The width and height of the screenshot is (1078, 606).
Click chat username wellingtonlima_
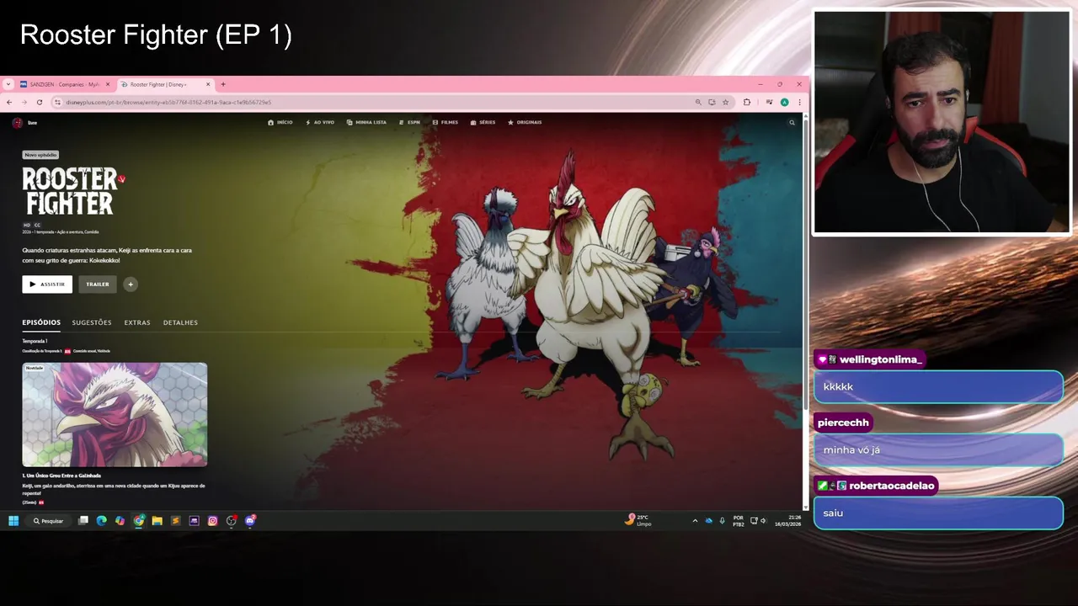881,359
